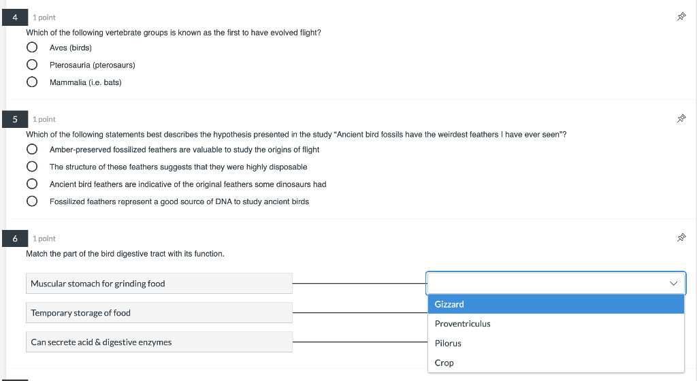This screenshot has height=381, width=697.
Task: Select feathers were highly disposable option
Action: [32, 167]
